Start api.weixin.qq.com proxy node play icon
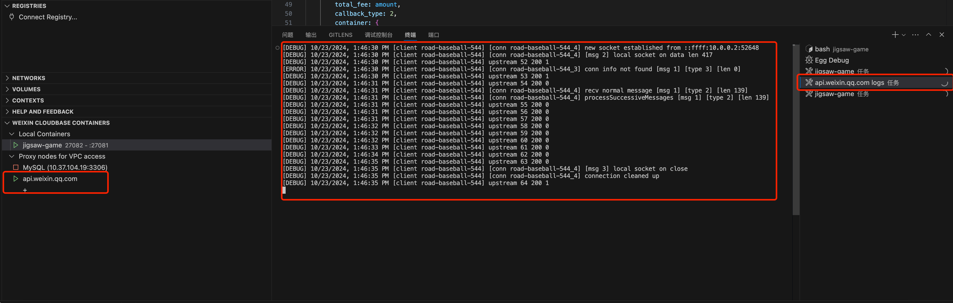The width and height of the screenshot is (953, 303). pos(16,179)
